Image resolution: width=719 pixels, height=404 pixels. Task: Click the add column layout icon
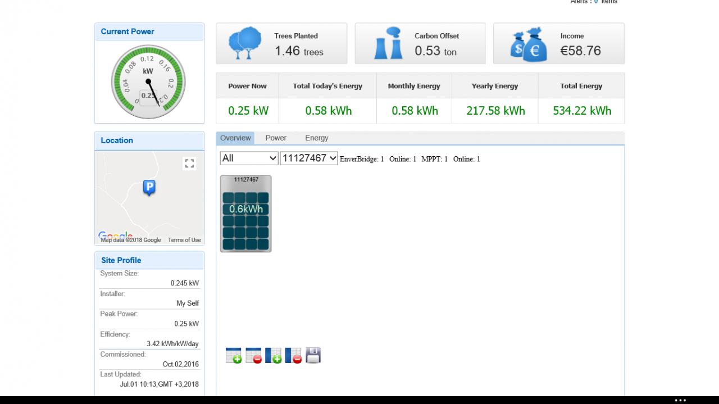pyautogui.click(x=274, y=356)
